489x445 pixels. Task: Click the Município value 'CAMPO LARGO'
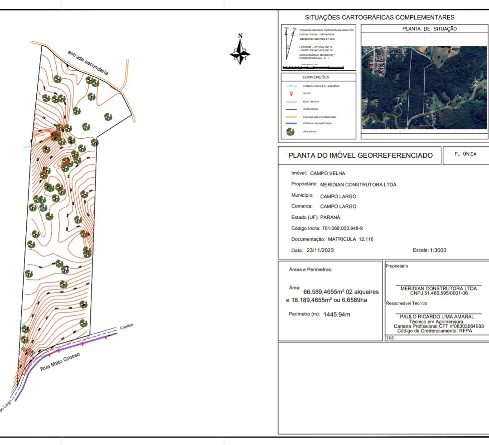tap(338, 197)
